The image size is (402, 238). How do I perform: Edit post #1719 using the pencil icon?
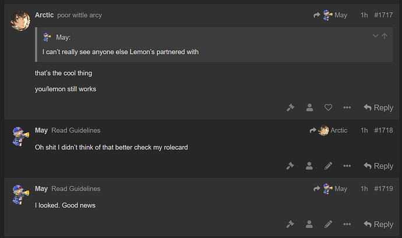[x=328, y=224]
